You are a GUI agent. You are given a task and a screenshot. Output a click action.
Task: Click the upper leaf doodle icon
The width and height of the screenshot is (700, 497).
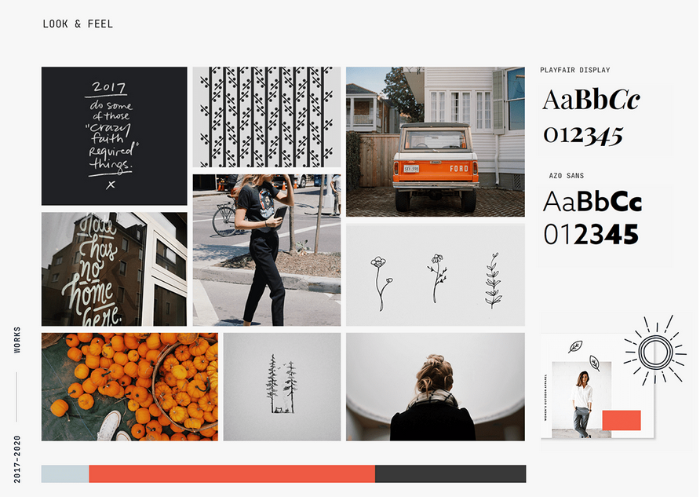(575, 346)
